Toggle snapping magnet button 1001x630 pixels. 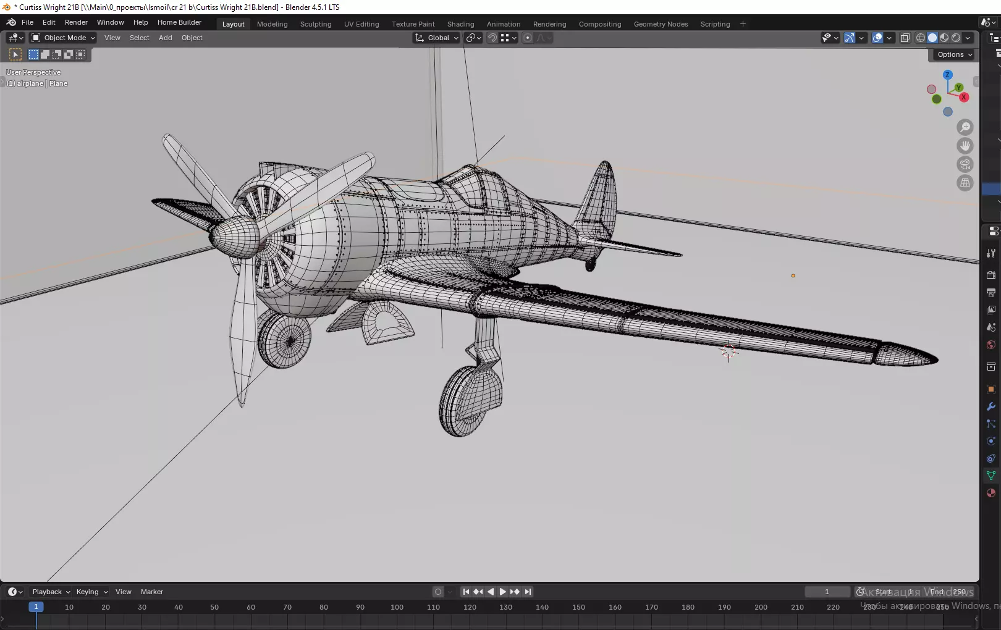tap(492, 38)
